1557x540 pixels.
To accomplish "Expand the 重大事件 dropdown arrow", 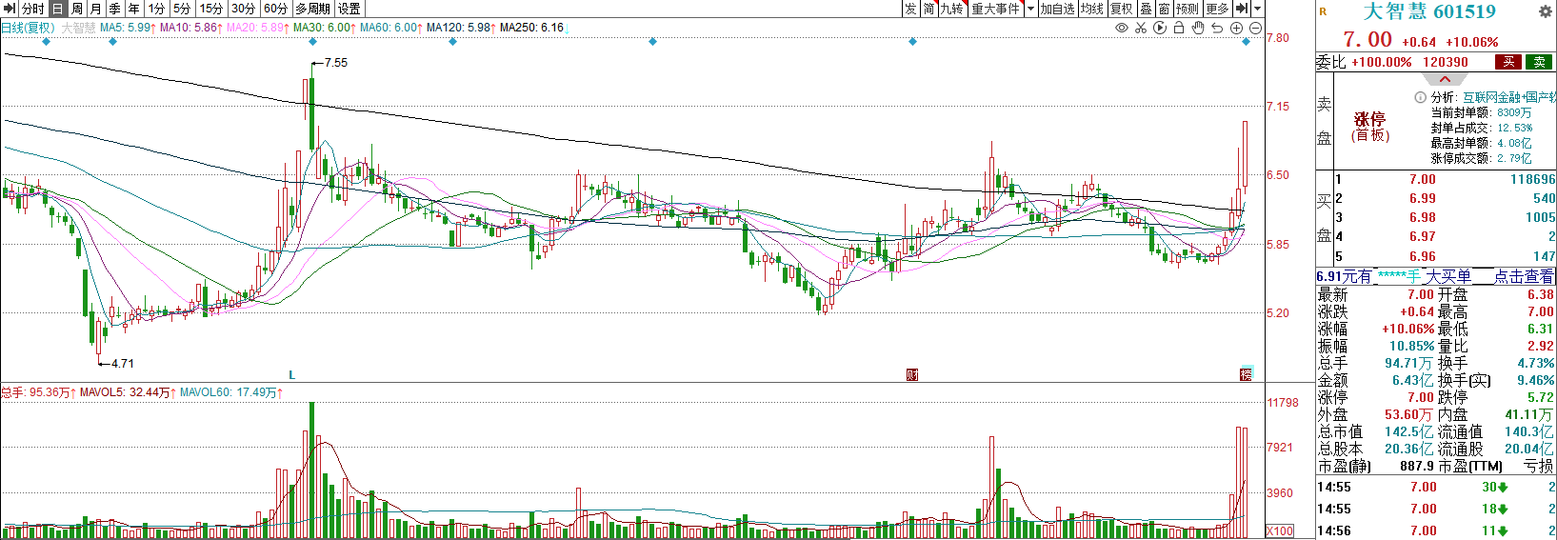I will (1029, 9).
